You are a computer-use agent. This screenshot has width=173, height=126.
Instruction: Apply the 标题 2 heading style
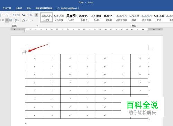(84, 17)
